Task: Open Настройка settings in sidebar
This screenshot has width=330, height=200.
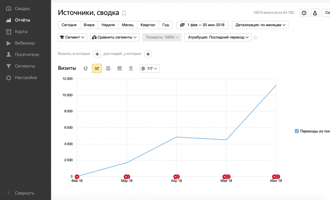Action: point(25,78)
